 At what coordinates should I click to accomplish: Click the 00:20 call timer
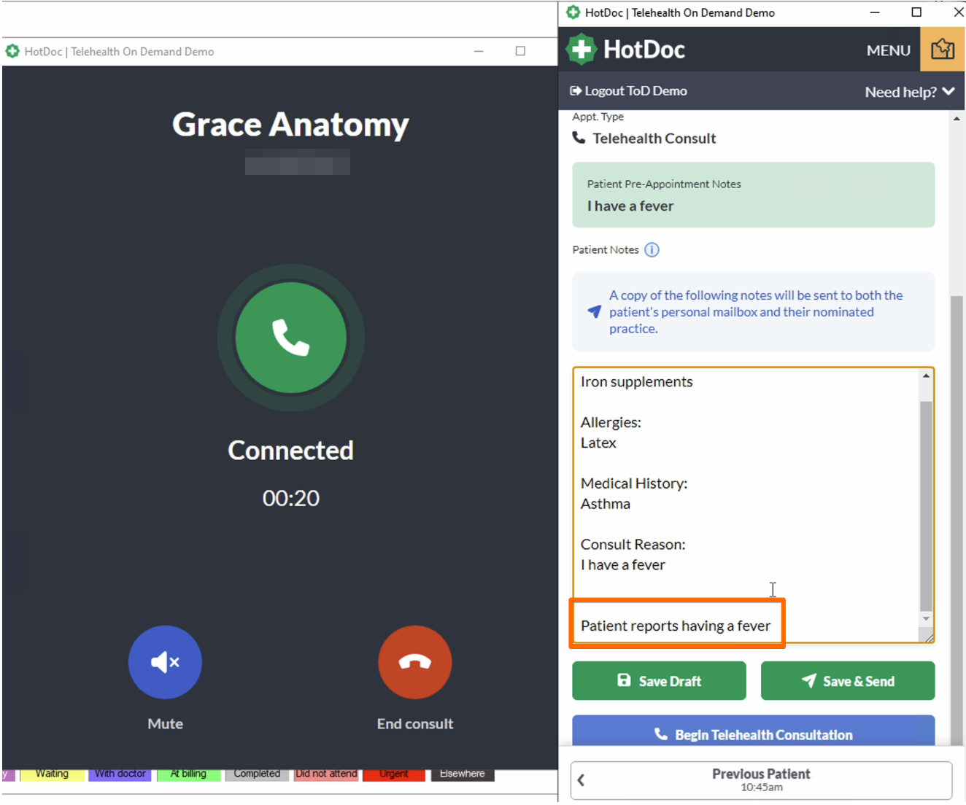(291, 498)
